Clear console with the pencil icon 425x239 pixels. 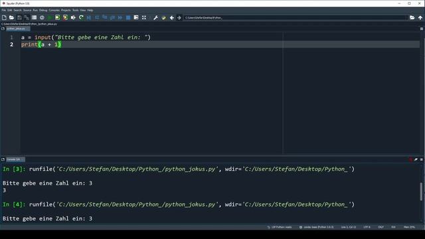(416, 159)
